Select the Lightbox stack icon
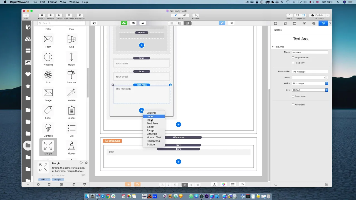Screen dimensions: 356x200 48,128
